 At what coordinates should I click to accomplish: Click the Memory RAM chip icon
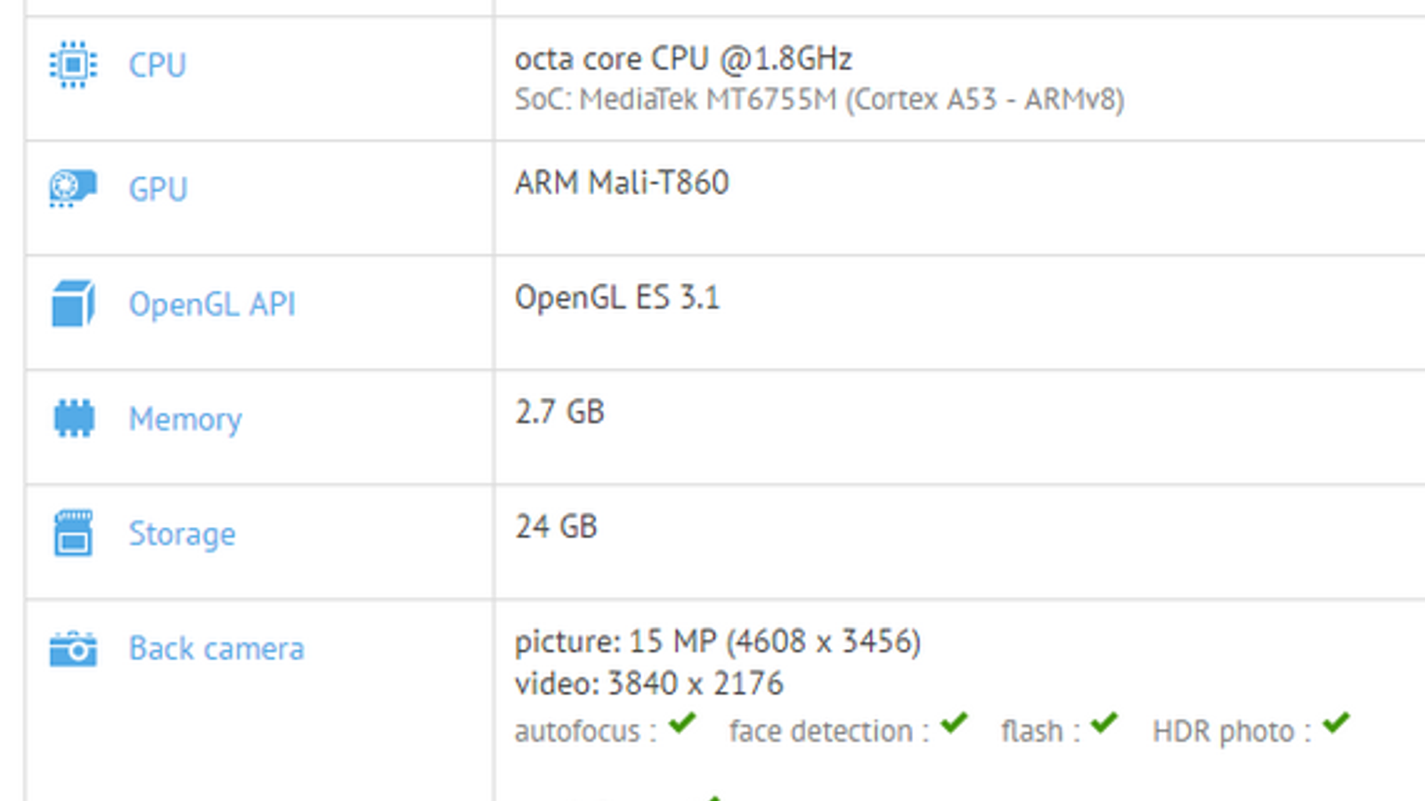click(73, 418)
